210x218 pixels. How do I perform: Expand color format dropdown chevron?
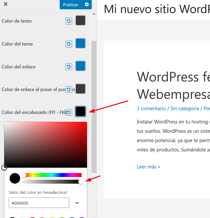point(77,203)
